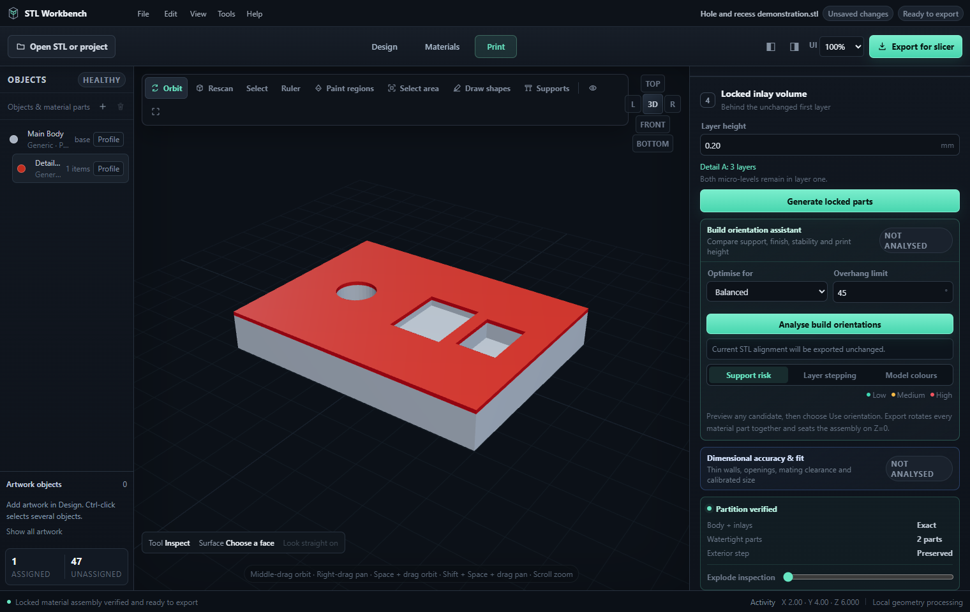970x612 pixels.
Task: Delete object using the trash icon
Action: point(121,106)
